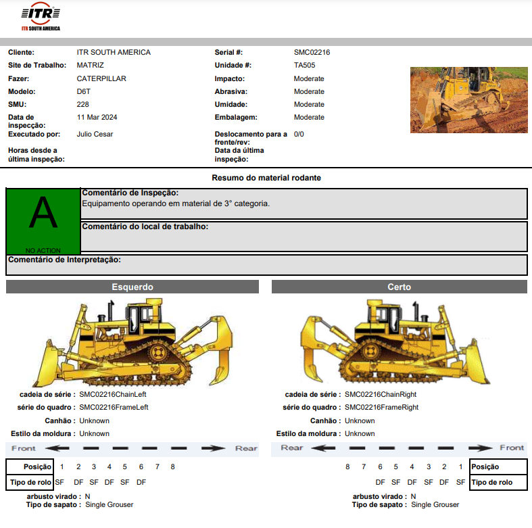Click the left arbusto virado N value
The height and width of the screenshot is (528, 532).
point(87,497)
